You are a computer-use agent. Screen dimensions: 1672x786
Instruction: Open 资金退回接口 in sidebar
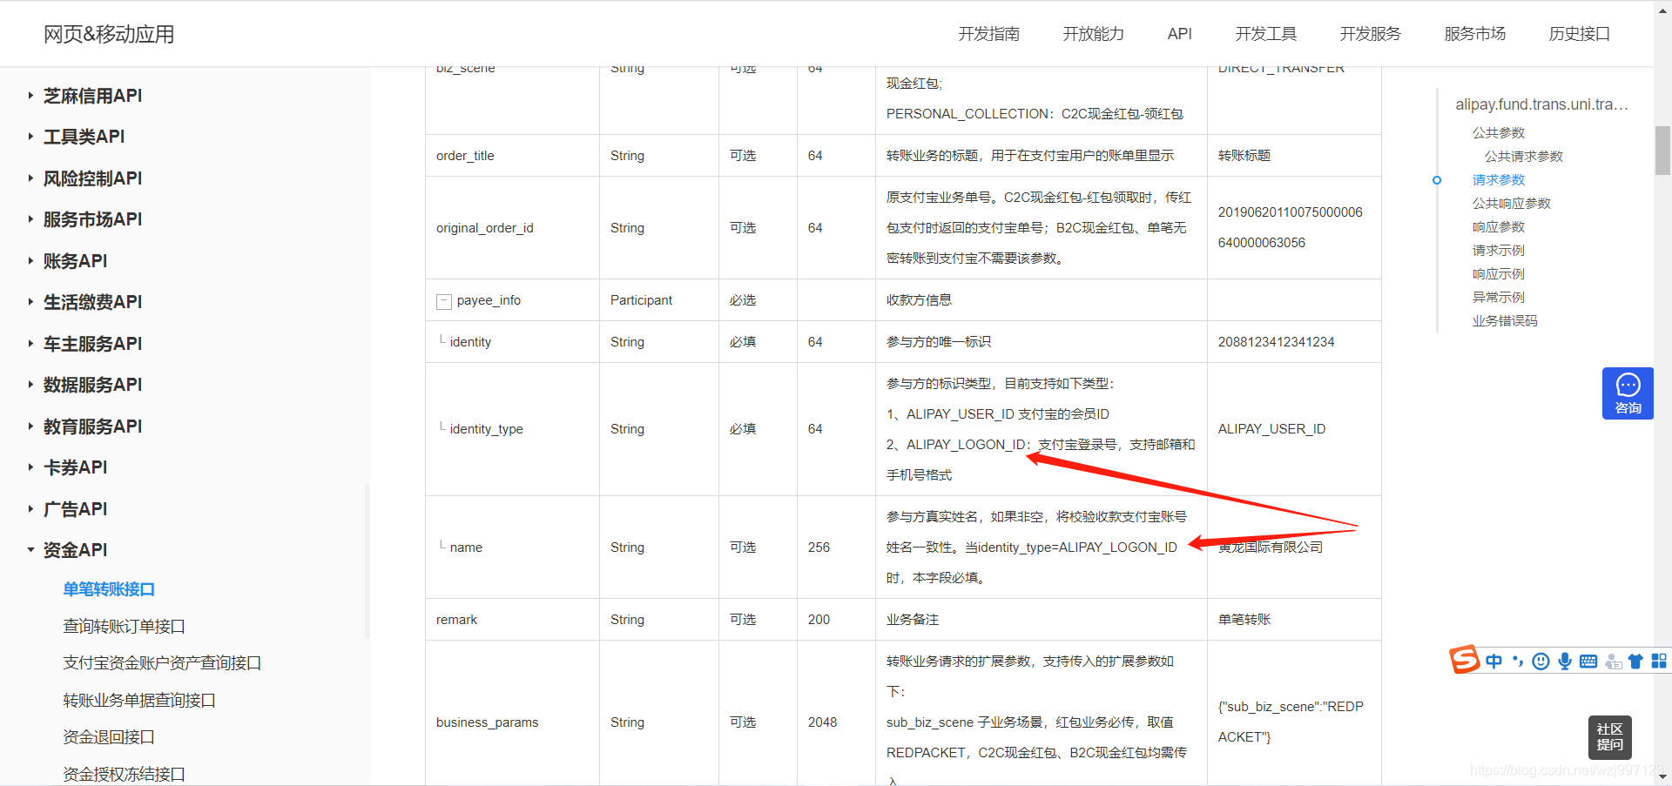point(109,737)
